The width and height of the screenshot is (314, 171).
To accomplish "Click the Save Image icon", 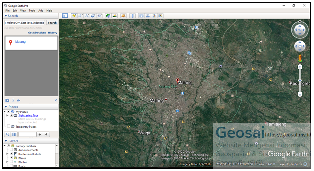I will [154, 16].
